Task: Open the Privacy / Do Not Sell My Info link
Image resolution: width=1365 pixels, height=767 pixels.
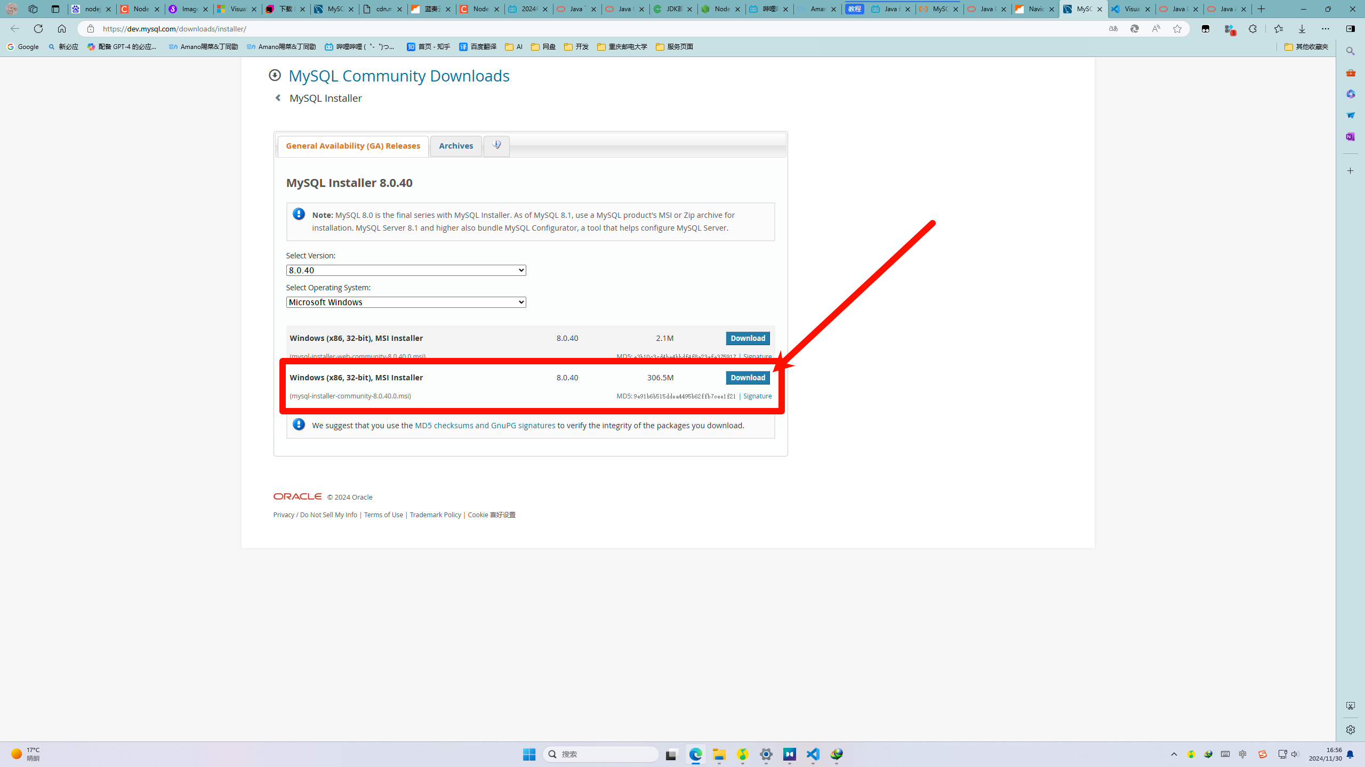Action: coord(315,515)
